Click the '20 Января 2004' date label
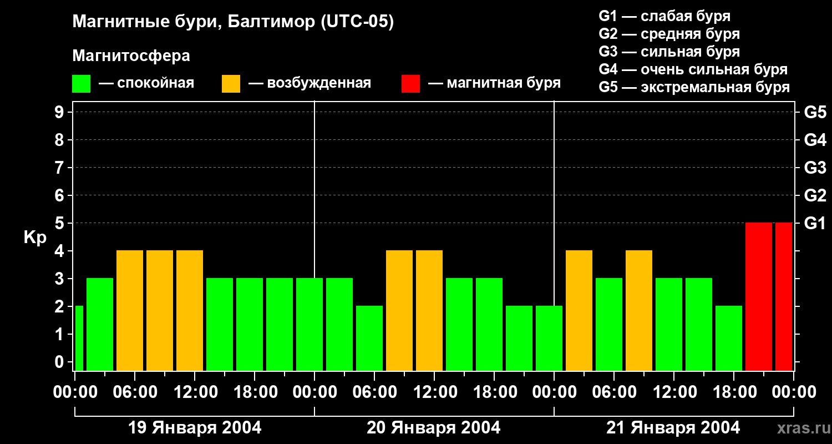Viewport: 832px width, 444px height. coord(434,428)
